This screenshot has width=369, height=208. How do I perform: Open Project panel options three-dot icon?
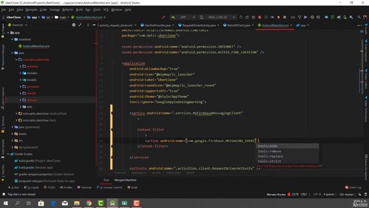coord(88,25)
